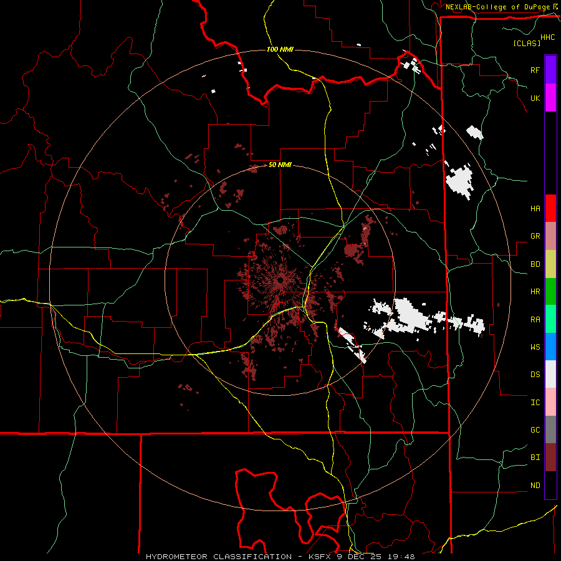Click the GR legend label
Image resolution: width=561 pixels, height=561 pixels.
[x=535, y=236]
